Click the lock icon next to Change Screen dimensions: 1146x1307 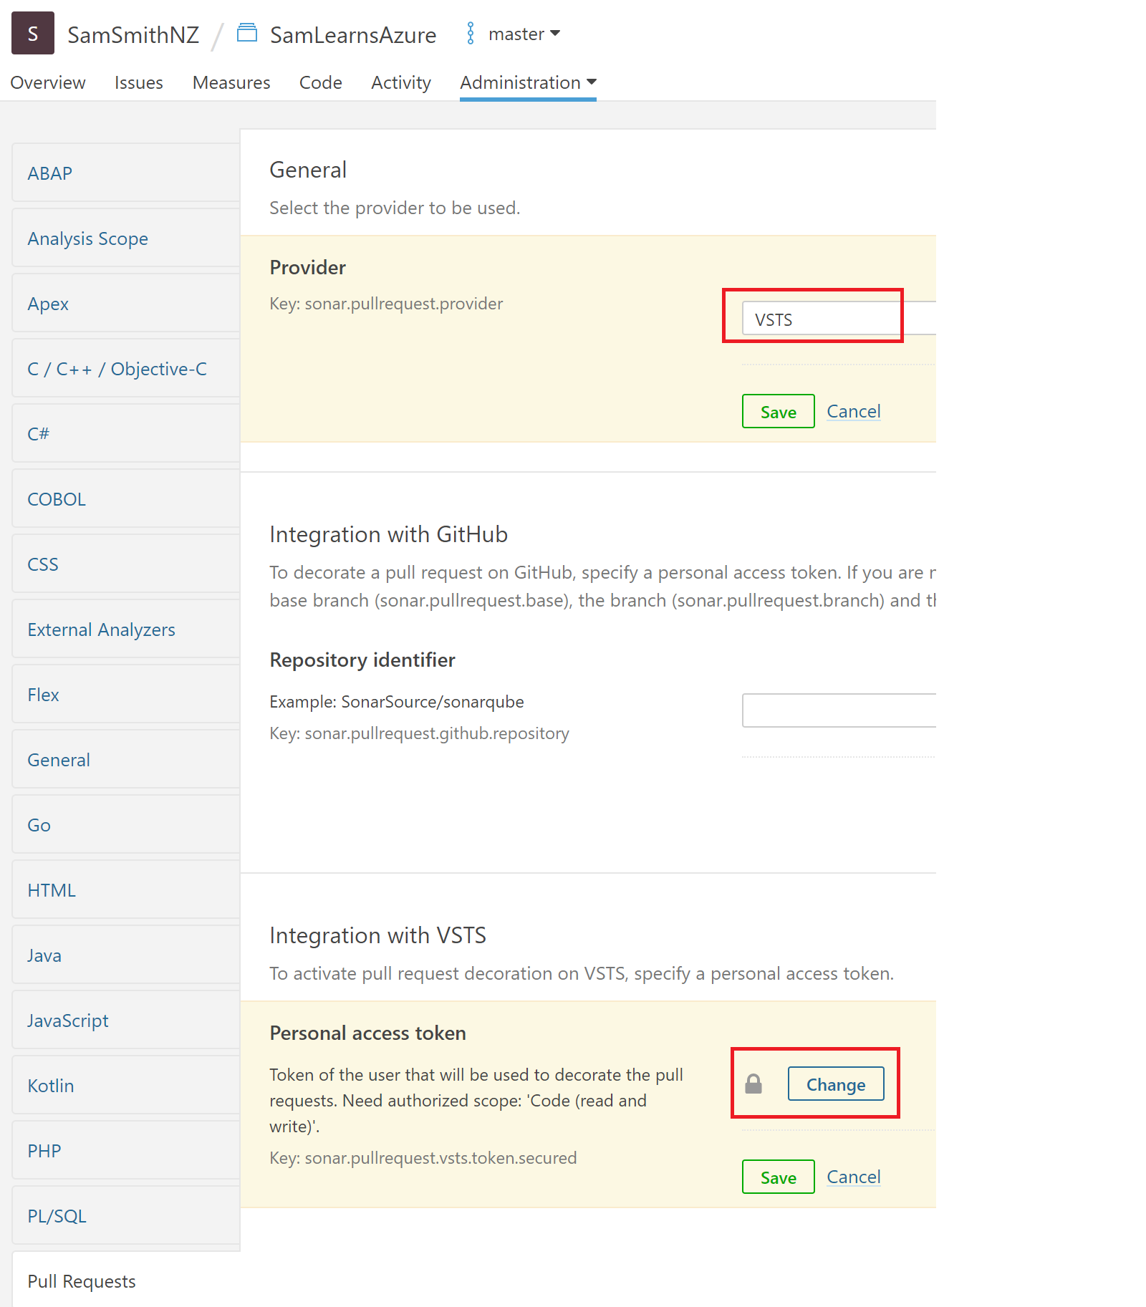click(x=753, y=1084)
